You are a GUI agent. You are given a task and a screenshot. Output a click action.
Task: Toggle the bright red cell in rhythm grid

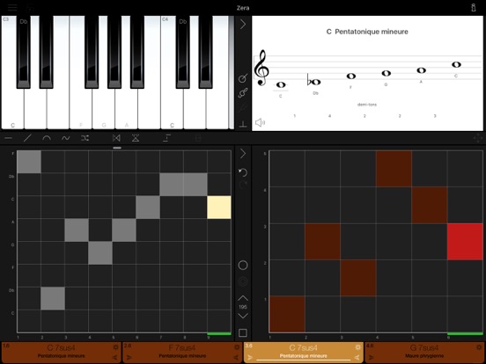465,242
